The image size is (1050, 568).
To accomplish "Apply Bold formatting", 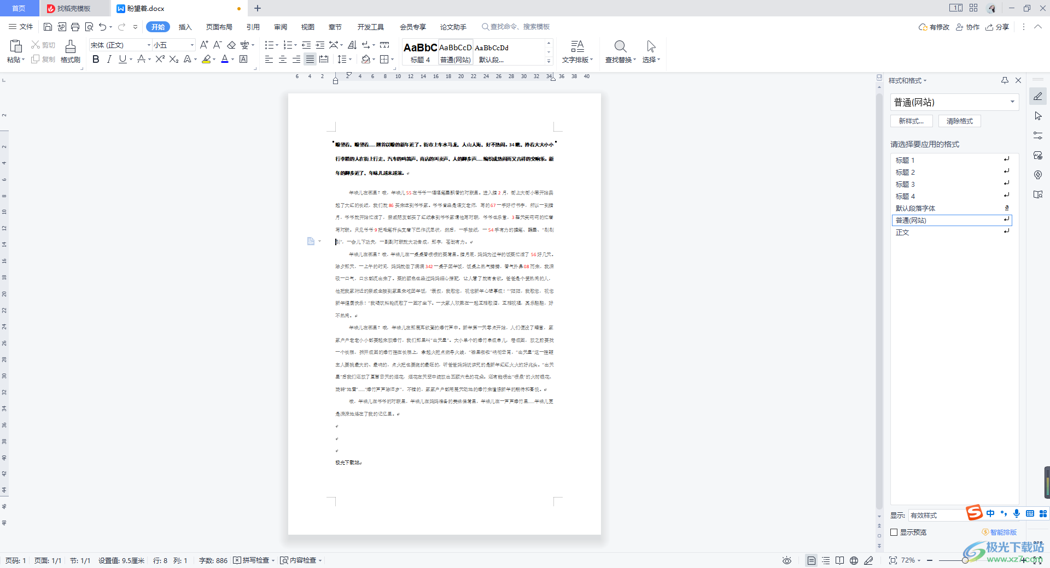I will click(x=96, y=59).
